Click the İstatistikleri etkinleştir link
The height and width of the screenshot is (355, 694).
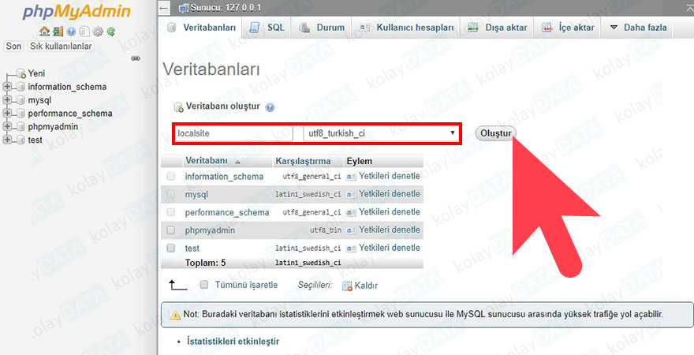(233, 342)
